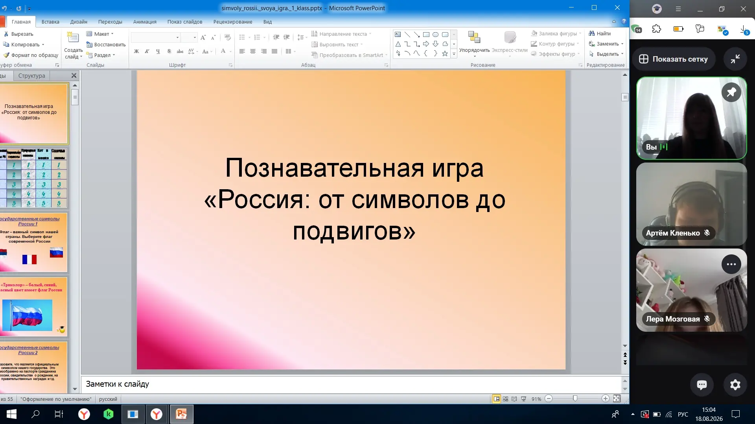Align text right
This screenshot has width=755, height=424.
point(264,51)
